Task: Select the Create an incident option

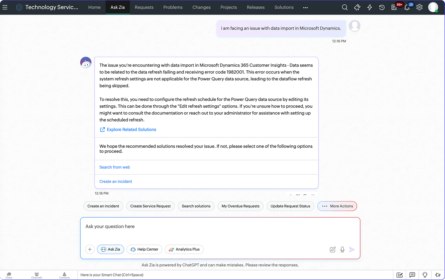Action: [x=115, y=181]
